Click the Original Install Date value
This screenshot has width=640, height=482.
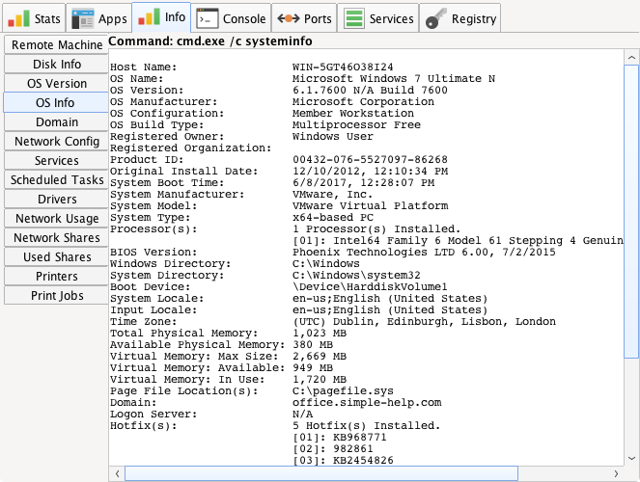370,172
